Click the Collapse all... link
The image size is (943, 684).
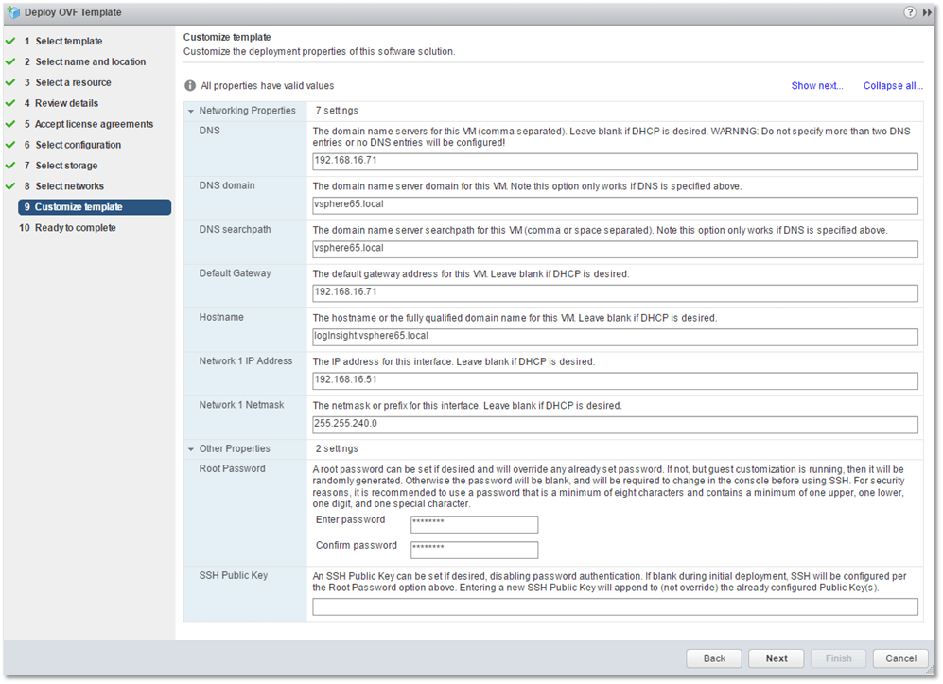coord(893,86)
